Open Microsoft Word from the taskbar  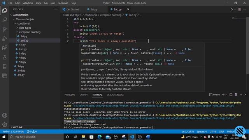coord(148,137)
